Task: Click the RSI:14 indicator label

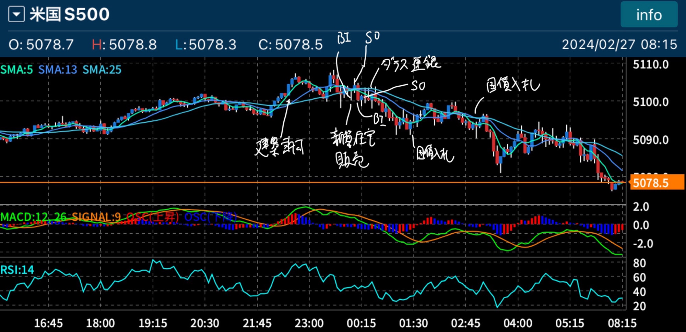Action: pyautogui.click(x=17, y=270)
